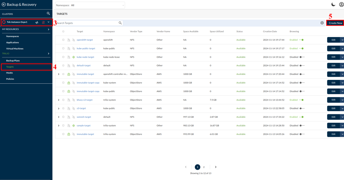The height and width of the screenshot is (180, 344).
Task: Open the activity monitor icon for Tvk-Instance-Ocpv1
Action: [37, 22]
